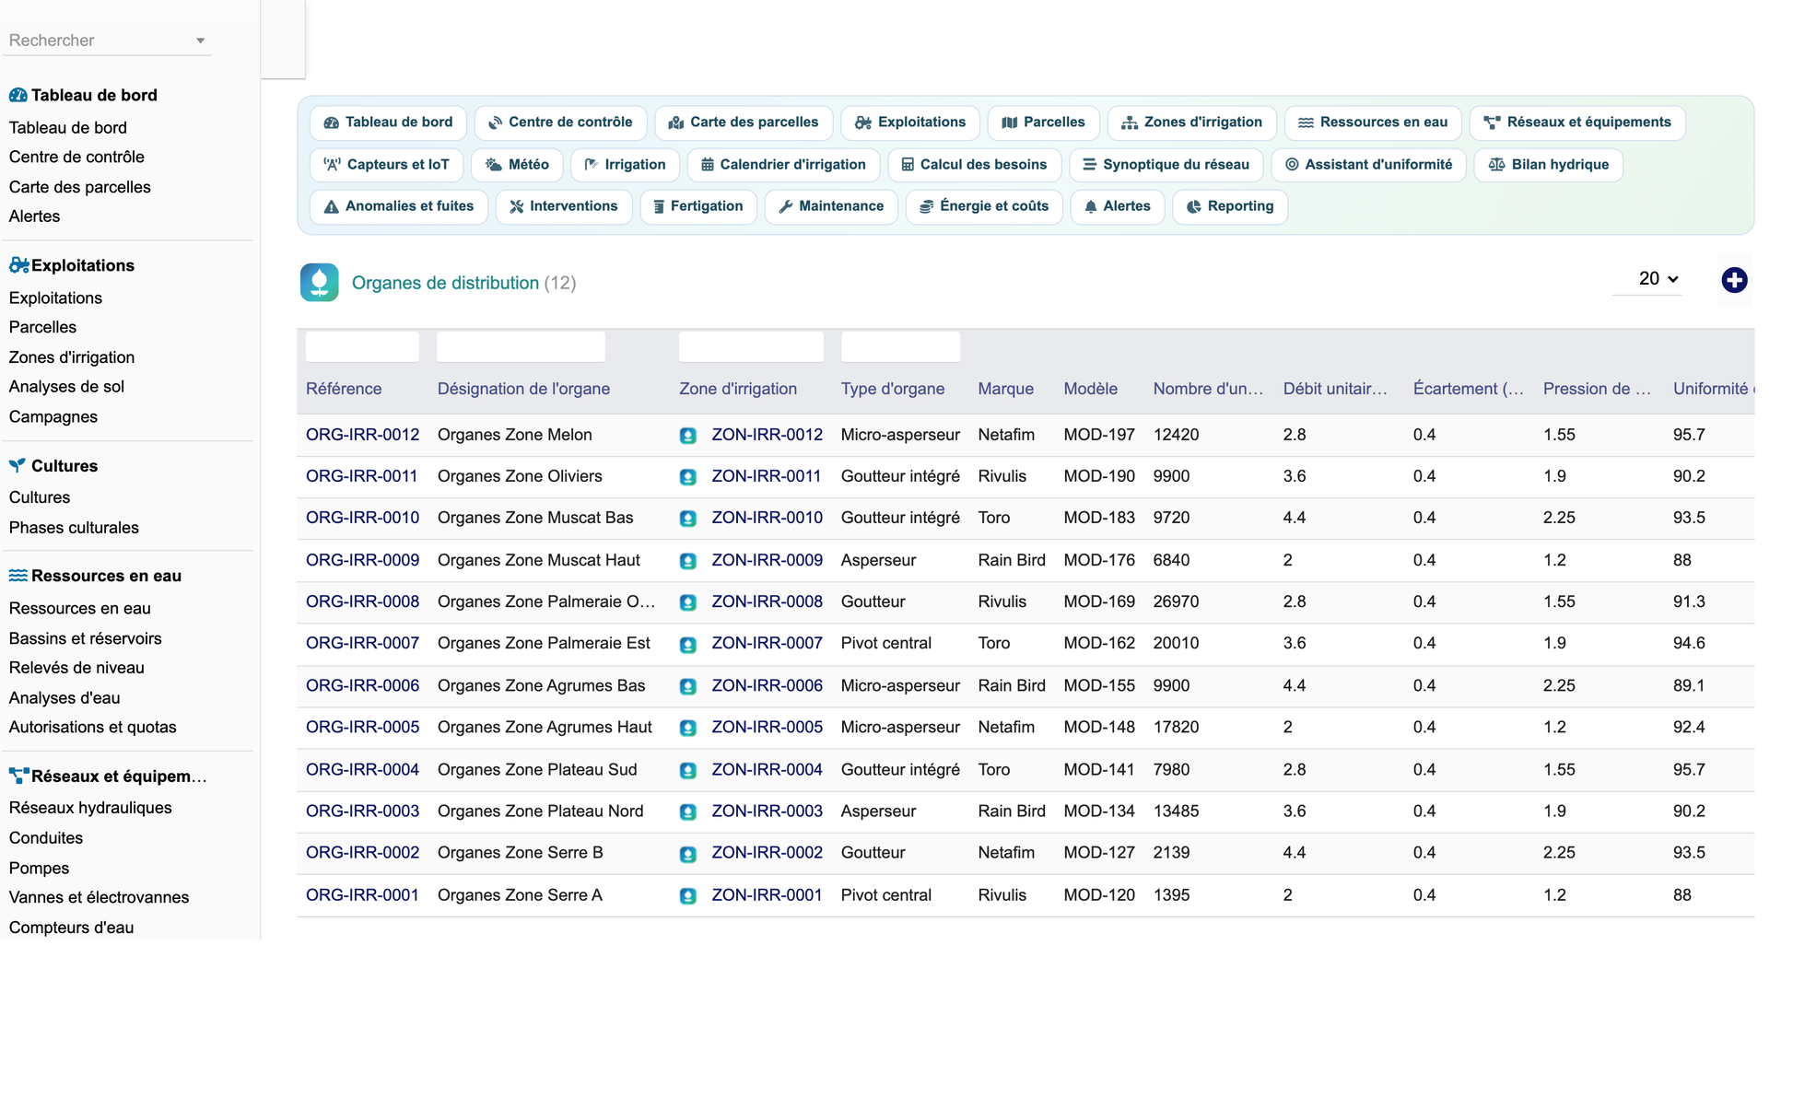
Task: Open Reporting navigation item
Action: point(1230,206)
